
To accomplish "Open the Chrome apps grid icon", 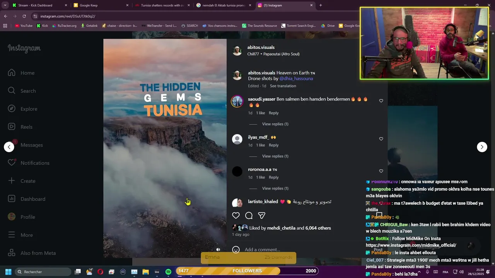I will pos(5,26).
